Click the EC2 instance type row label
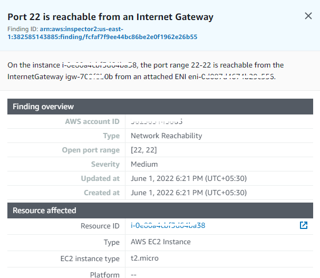 coord(90,258)
